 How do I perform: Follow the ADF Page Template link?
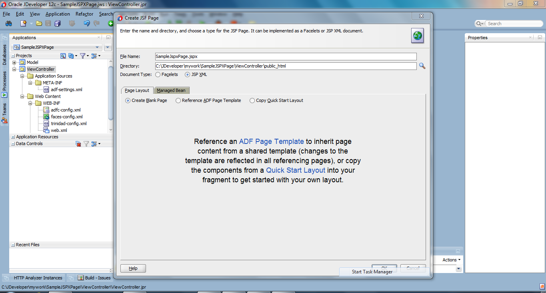[270, 141]
